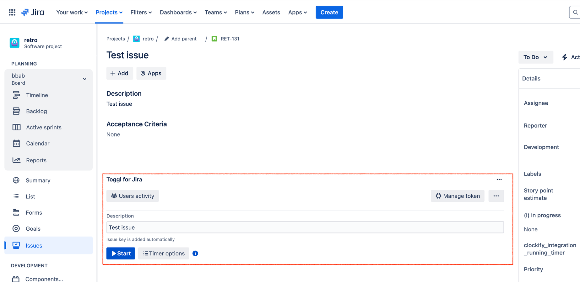Open the top nav Apps dropdown
Viewport: 580px width, 282px height.
[297, 12]
